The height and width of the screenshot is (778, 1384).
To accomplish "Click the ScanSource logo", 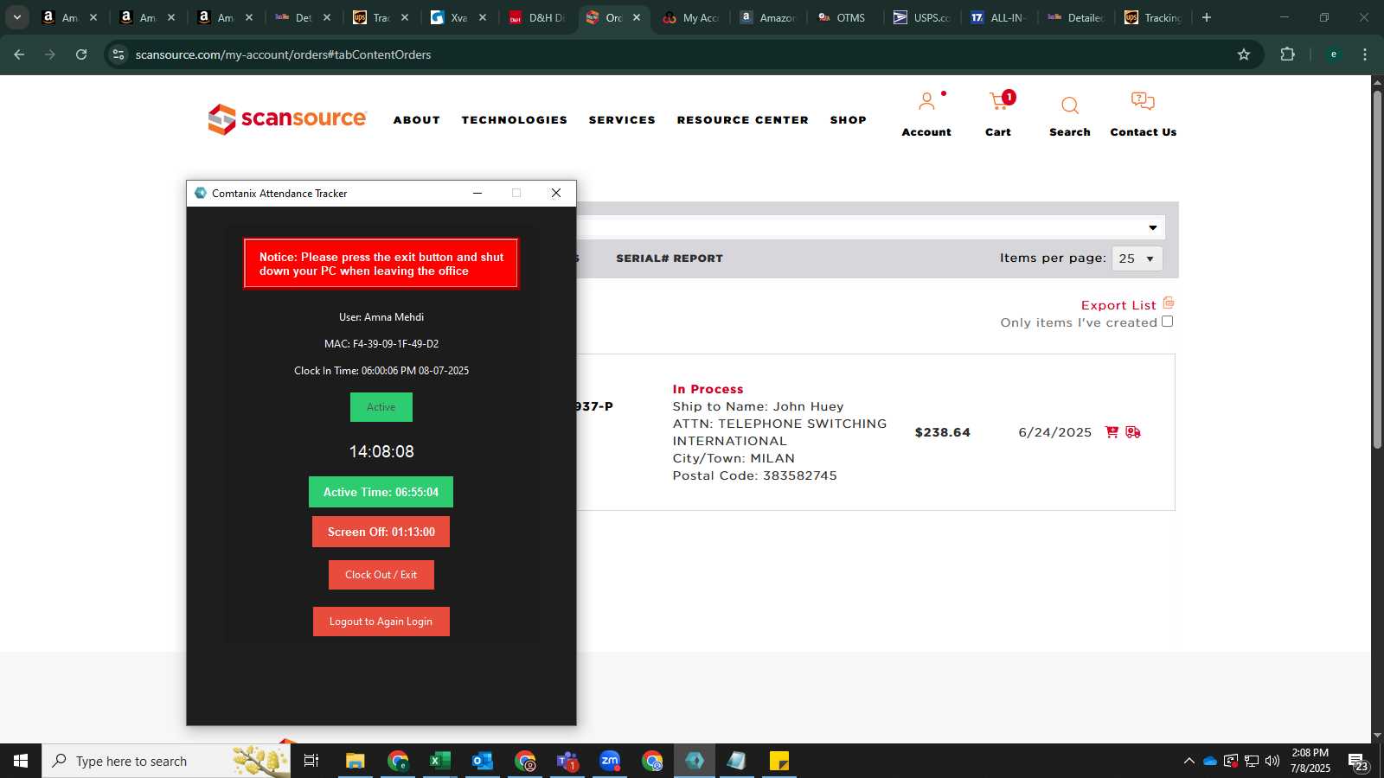I will tap(287, 119).
